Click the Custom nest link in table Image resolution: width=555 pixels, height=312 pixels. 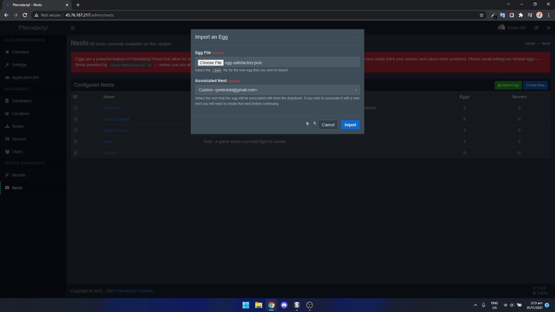(110, 153)
